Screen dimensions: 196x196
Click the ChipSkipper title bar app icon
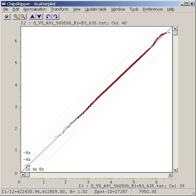(x=4, y=4)
